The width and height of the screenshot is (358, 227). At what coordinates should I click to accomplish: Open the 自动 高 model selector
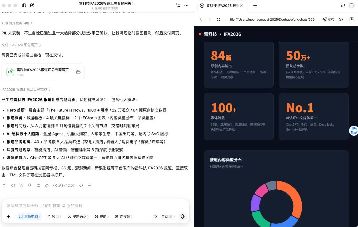click(x=168, y=217)
